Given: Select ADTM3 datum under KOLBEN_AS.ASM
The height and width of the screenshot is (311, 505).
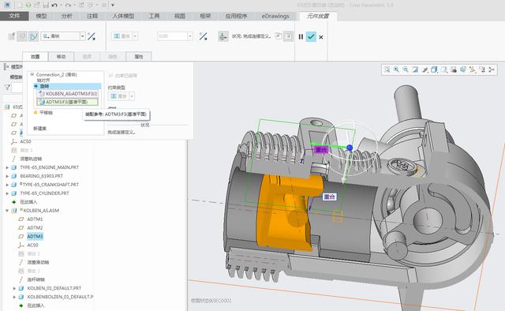Looking at the screenshot, I should tap(35, 237).
